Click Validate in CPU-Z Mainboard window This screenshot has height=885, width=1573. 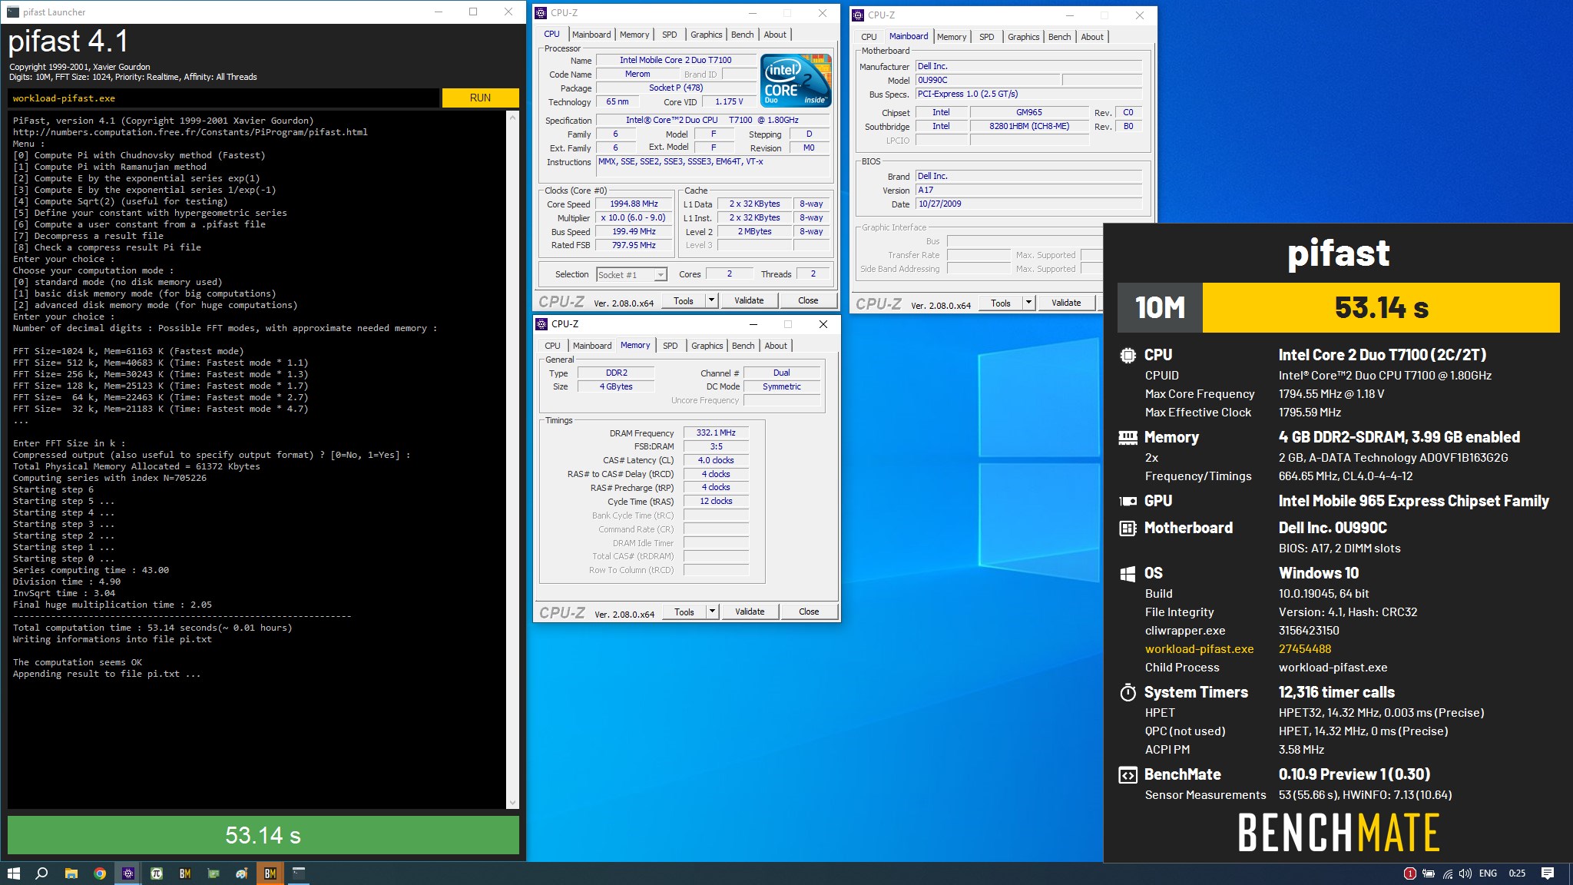(x=1066, y=303)
